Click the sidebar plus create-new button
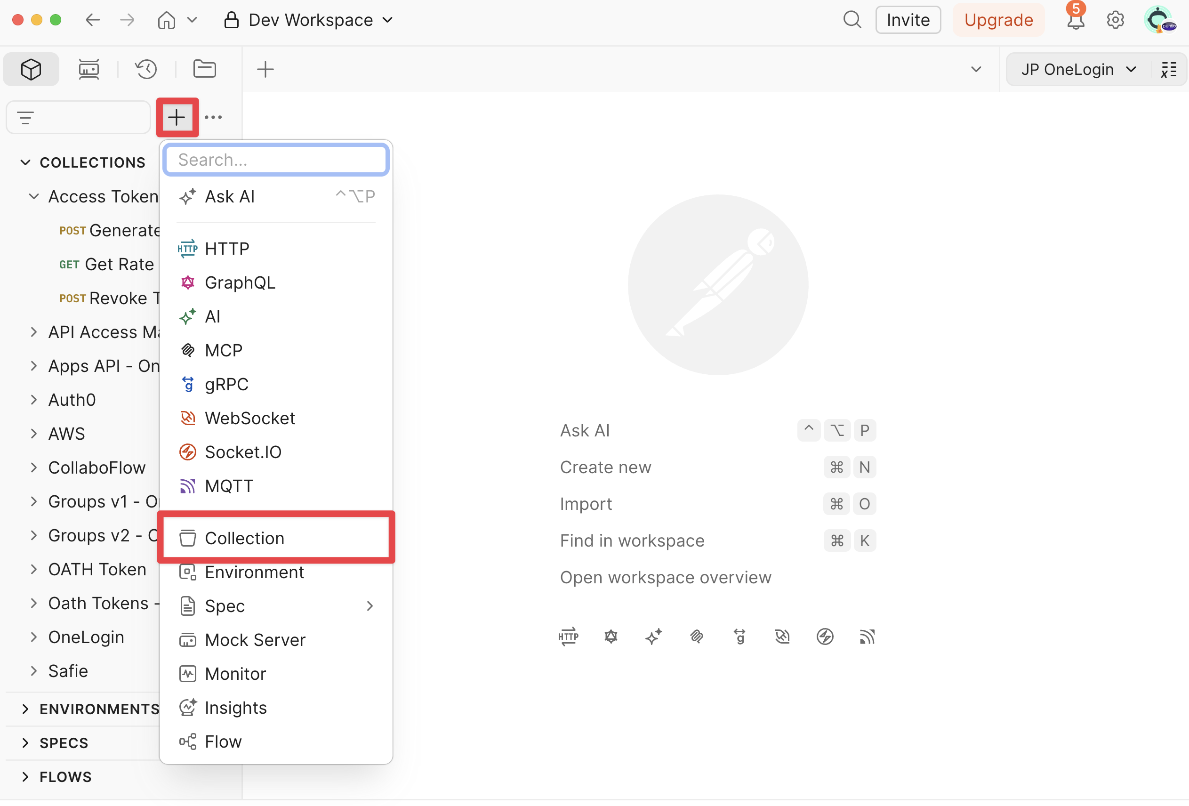 pyautogui.click(x=177, y=117)
